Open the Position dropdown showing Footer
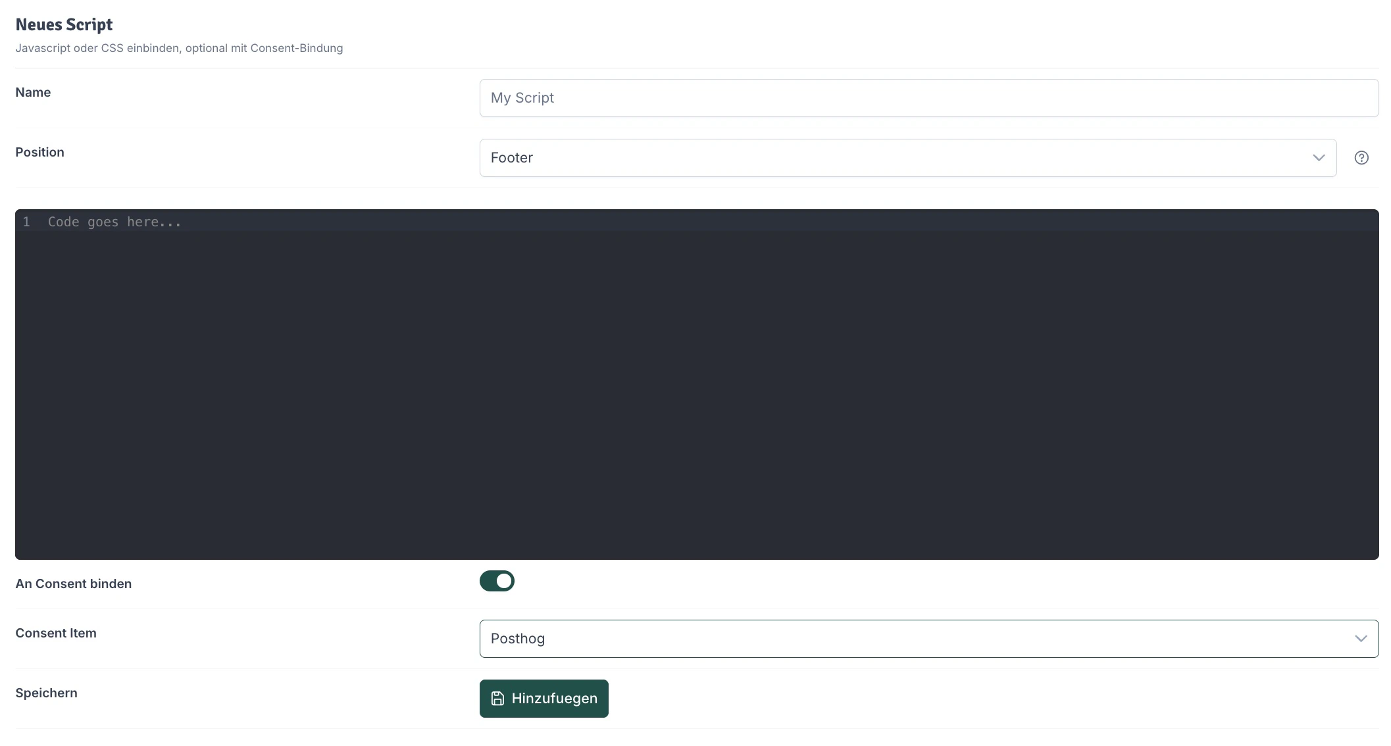 [x=907, y=158]
